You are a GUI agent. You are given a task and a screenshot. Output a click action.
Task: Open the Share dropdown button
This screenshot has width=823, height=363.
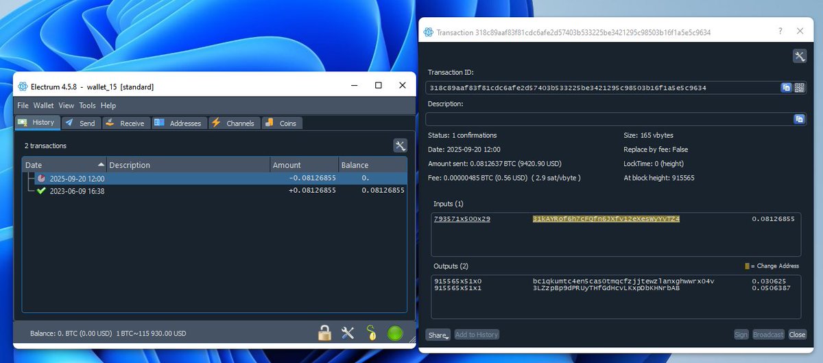coord(438,335)
